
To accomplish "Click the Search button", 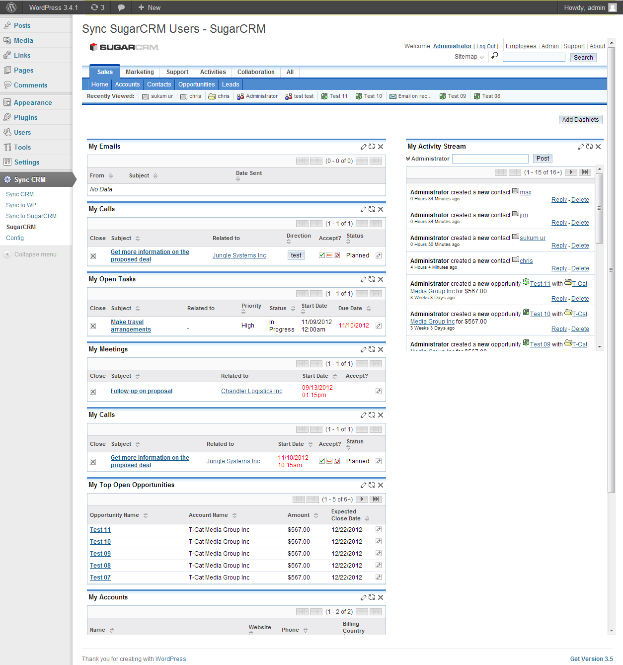I will point(583,58).
